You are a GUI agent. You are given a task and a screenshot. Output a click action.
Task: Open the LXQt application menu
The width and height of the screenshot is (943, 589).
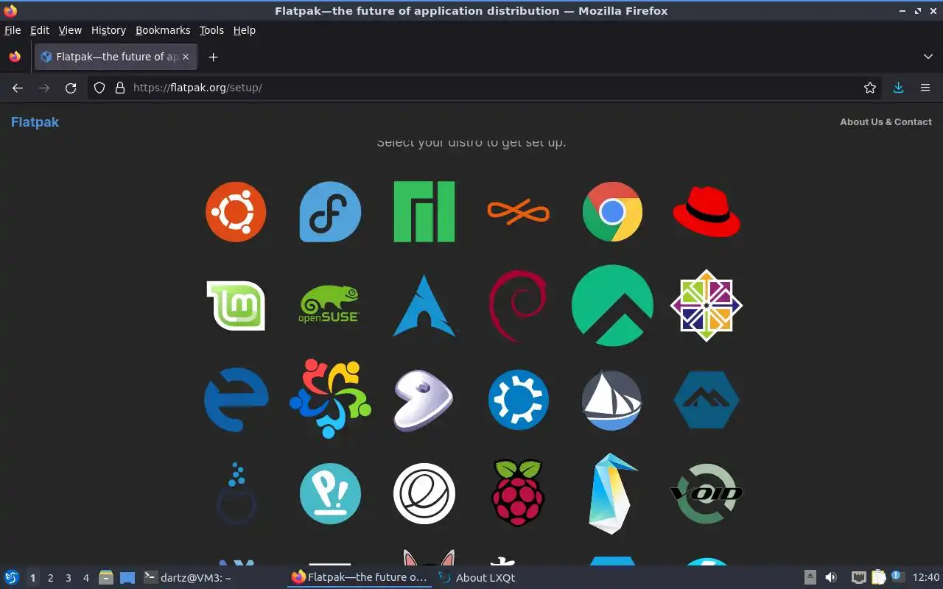[12, 577]
